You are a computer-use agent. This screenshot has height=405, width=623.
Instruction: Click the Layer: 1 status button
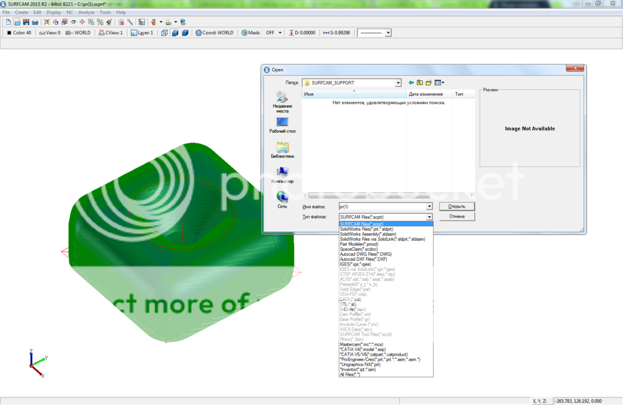point(142,33)
